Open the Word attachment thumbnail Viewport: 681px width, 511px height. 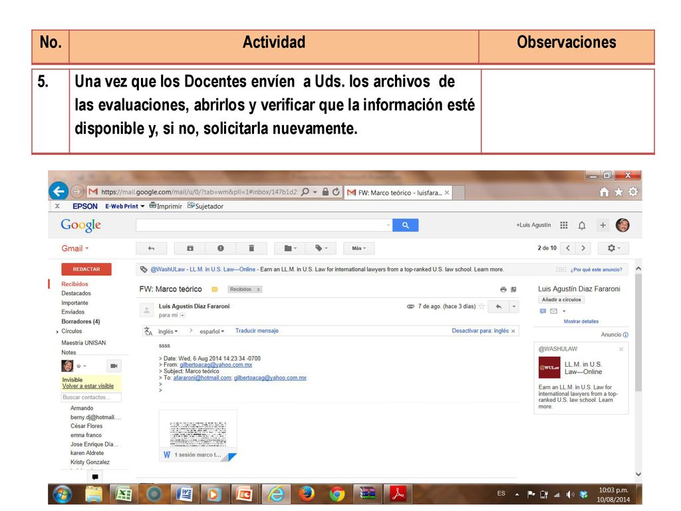pos(198,435)
